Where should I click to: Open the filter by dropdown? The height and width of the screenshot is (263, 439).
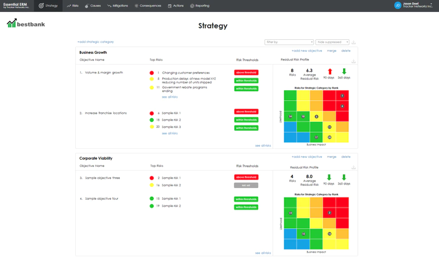tap(288, 42)
